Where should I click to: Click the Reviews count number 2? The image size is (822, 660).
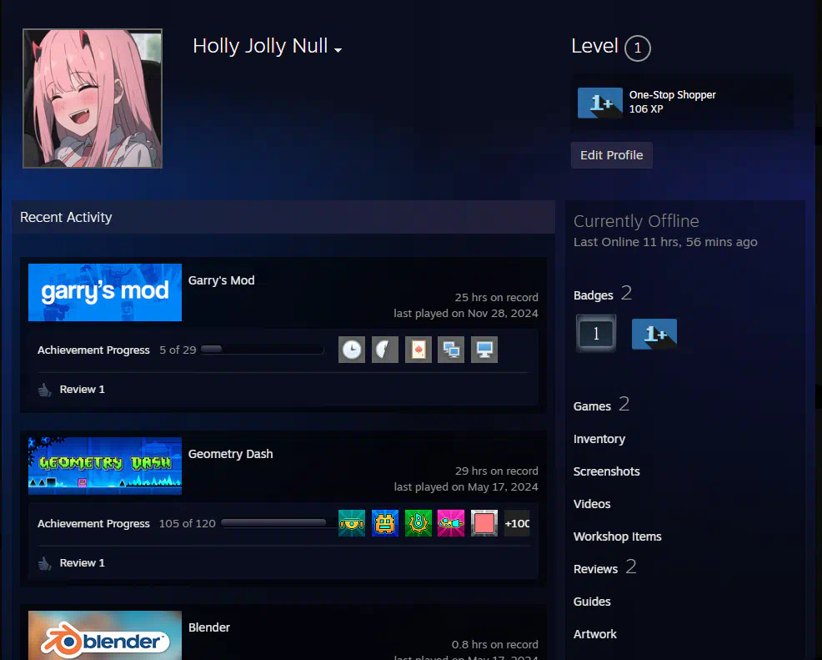pos(631,567)
